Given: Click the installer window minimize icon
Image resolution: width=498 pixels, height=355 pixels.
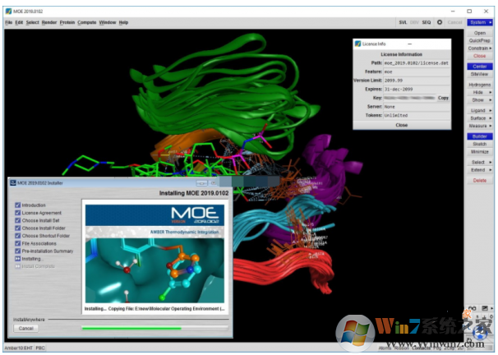Looking at the screenshot, I should pyautogui.click(x=201, y=183).
